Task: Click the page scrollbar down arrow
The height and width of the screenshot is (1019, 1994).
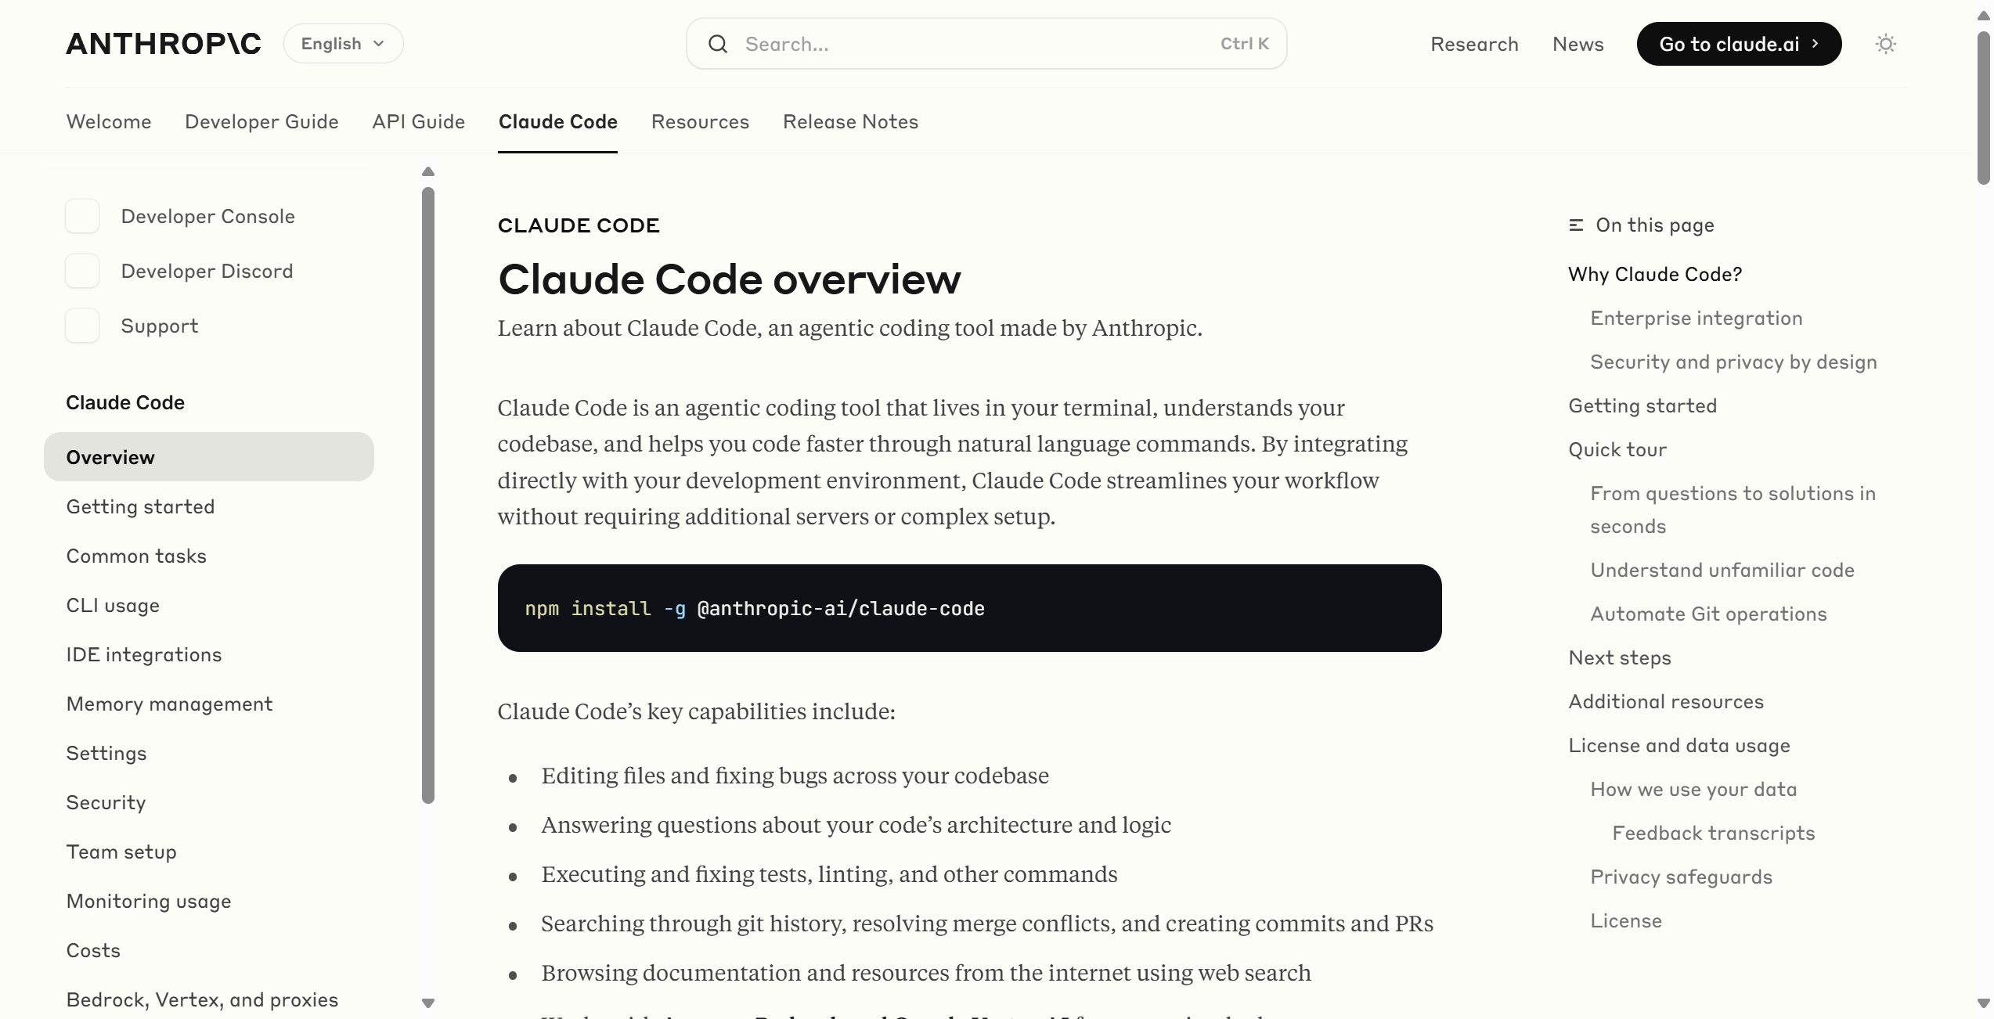Action: pyautogui.click(x=1983, y=1003)
